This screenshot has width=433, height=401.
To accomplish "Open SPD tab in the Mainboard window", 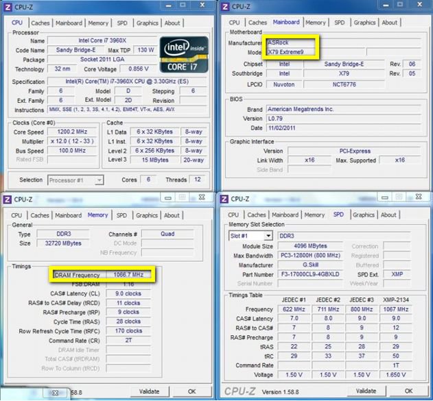I will (x=339, y=23).
